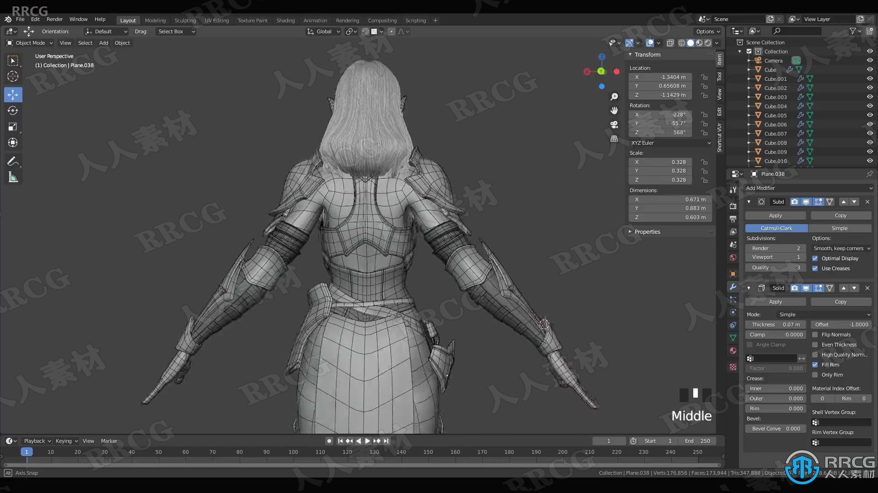Viewport: 878px width, 493px height.
Task: Select the Scale tool
Action: click(x=13, y=127)
